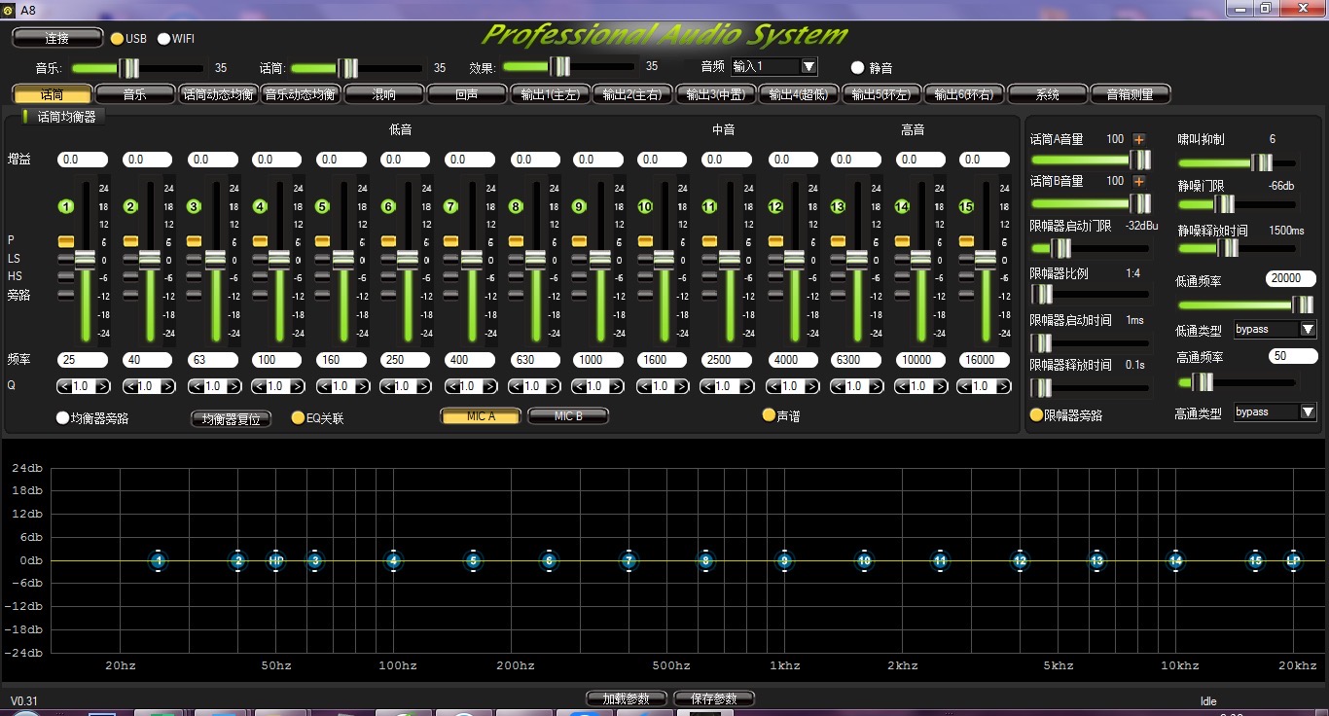The height and width of the screenshot is (716, 1329).
Task: Click the green band 7 number badge
Action: (450, 206)
